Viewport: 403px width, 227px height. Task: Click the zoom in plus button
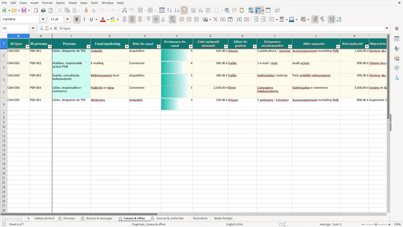tap(390, 224)
